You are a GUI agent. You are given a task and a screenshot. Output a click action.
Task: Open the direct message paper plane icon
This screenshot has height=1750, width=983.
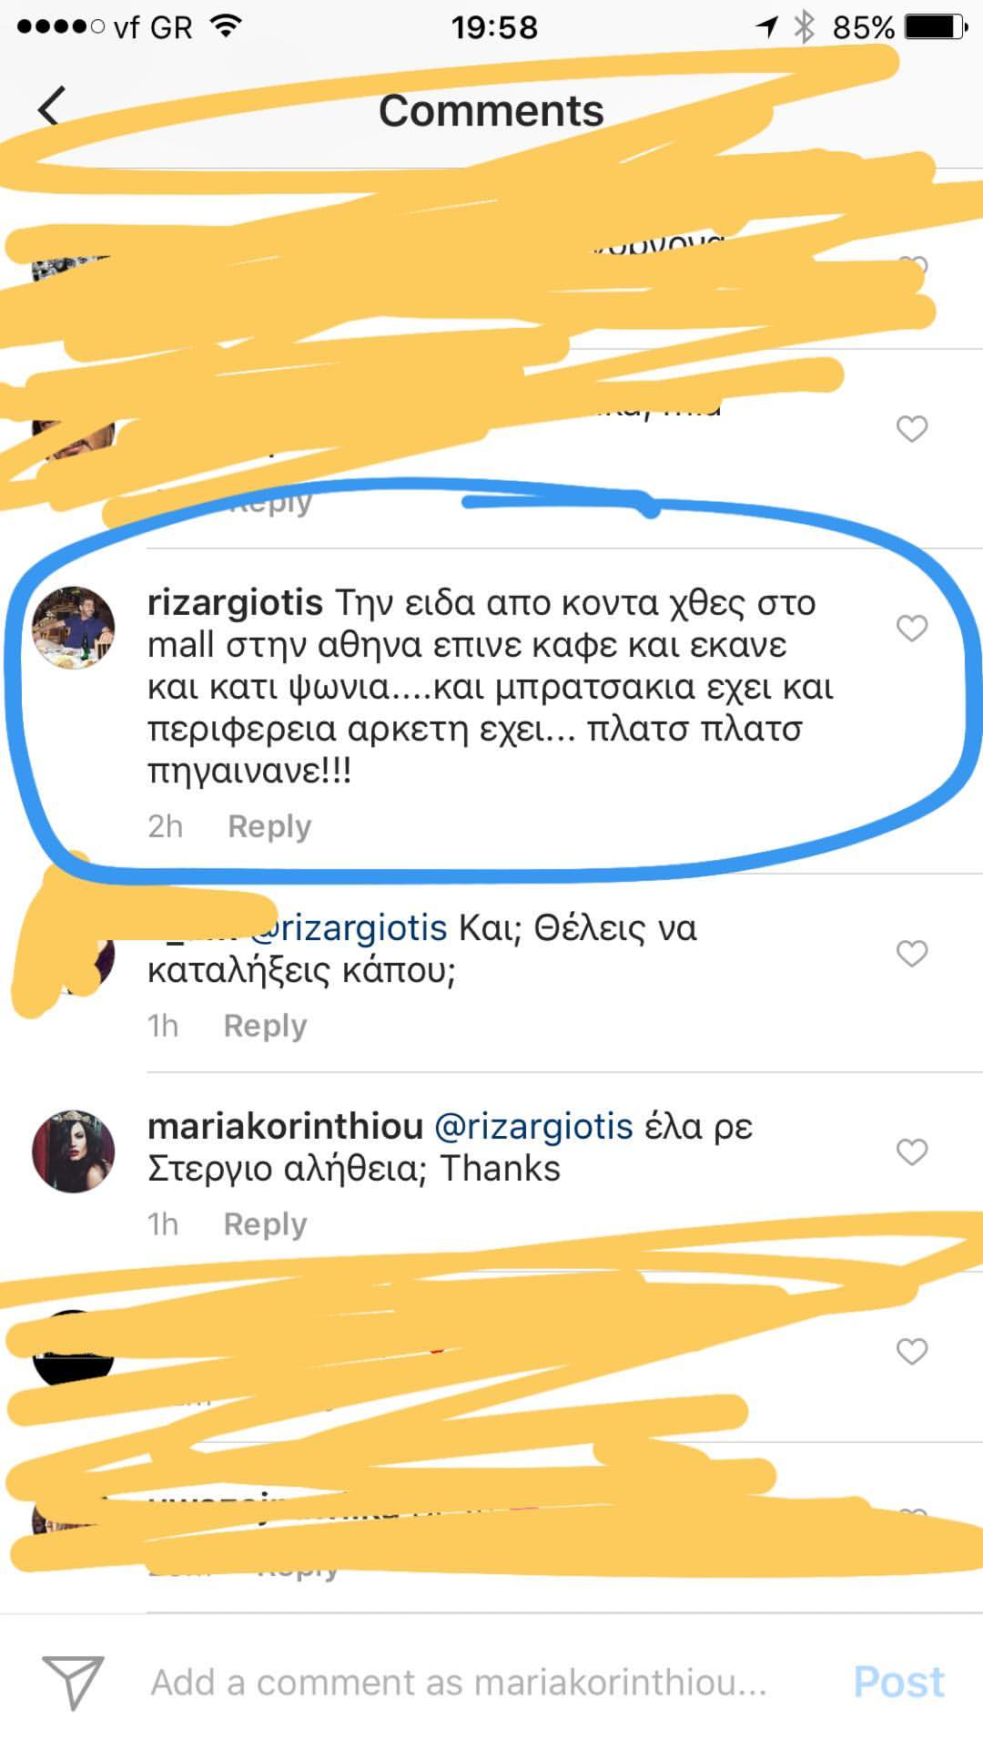(73, 1682)
